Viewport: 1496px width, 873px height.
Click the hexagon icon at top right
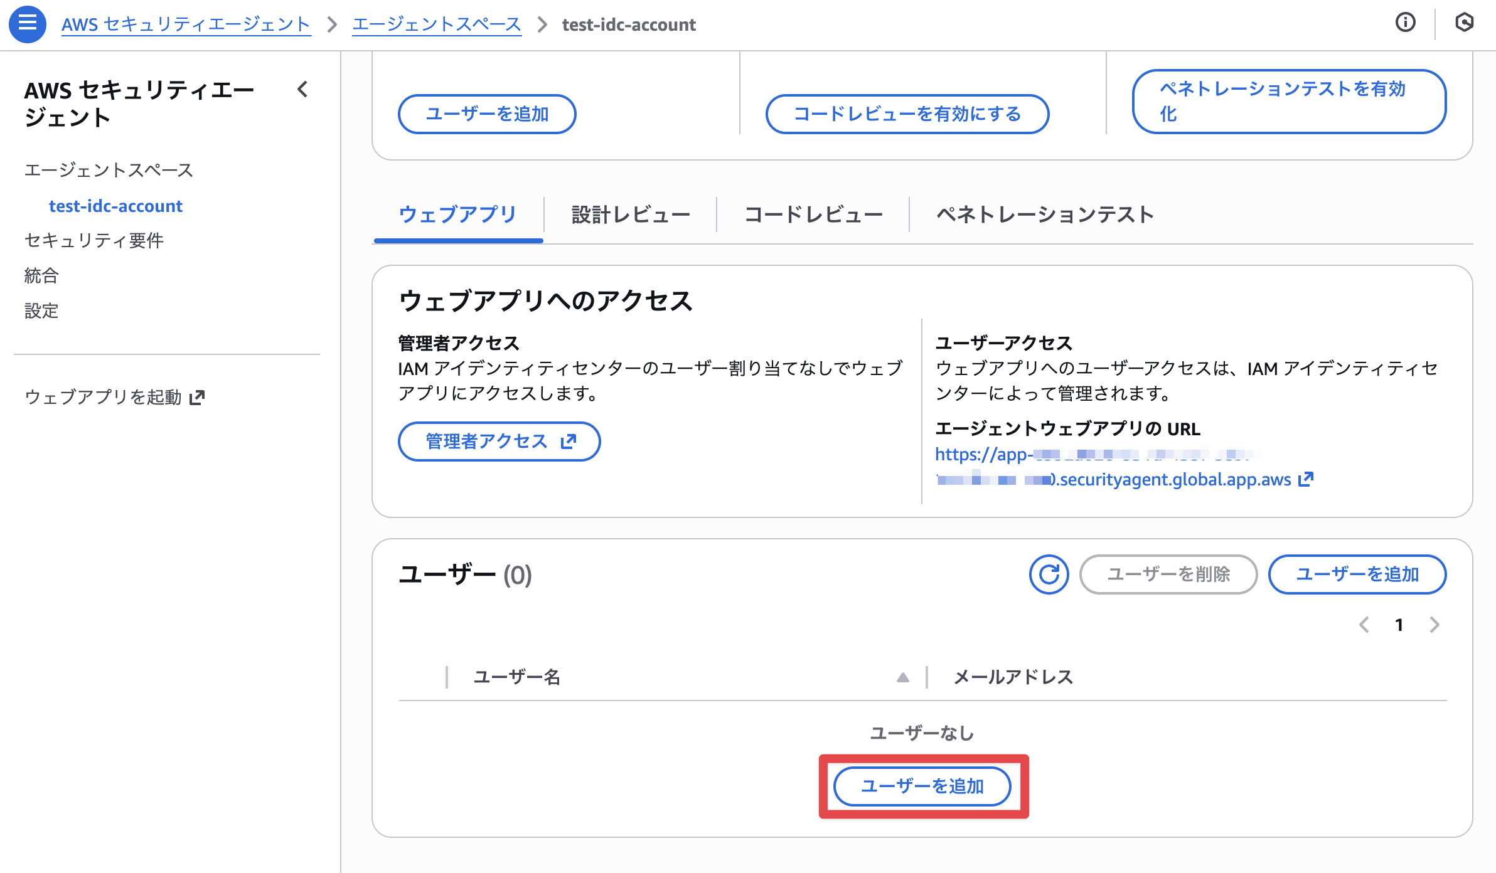(x=1464, y=23)
